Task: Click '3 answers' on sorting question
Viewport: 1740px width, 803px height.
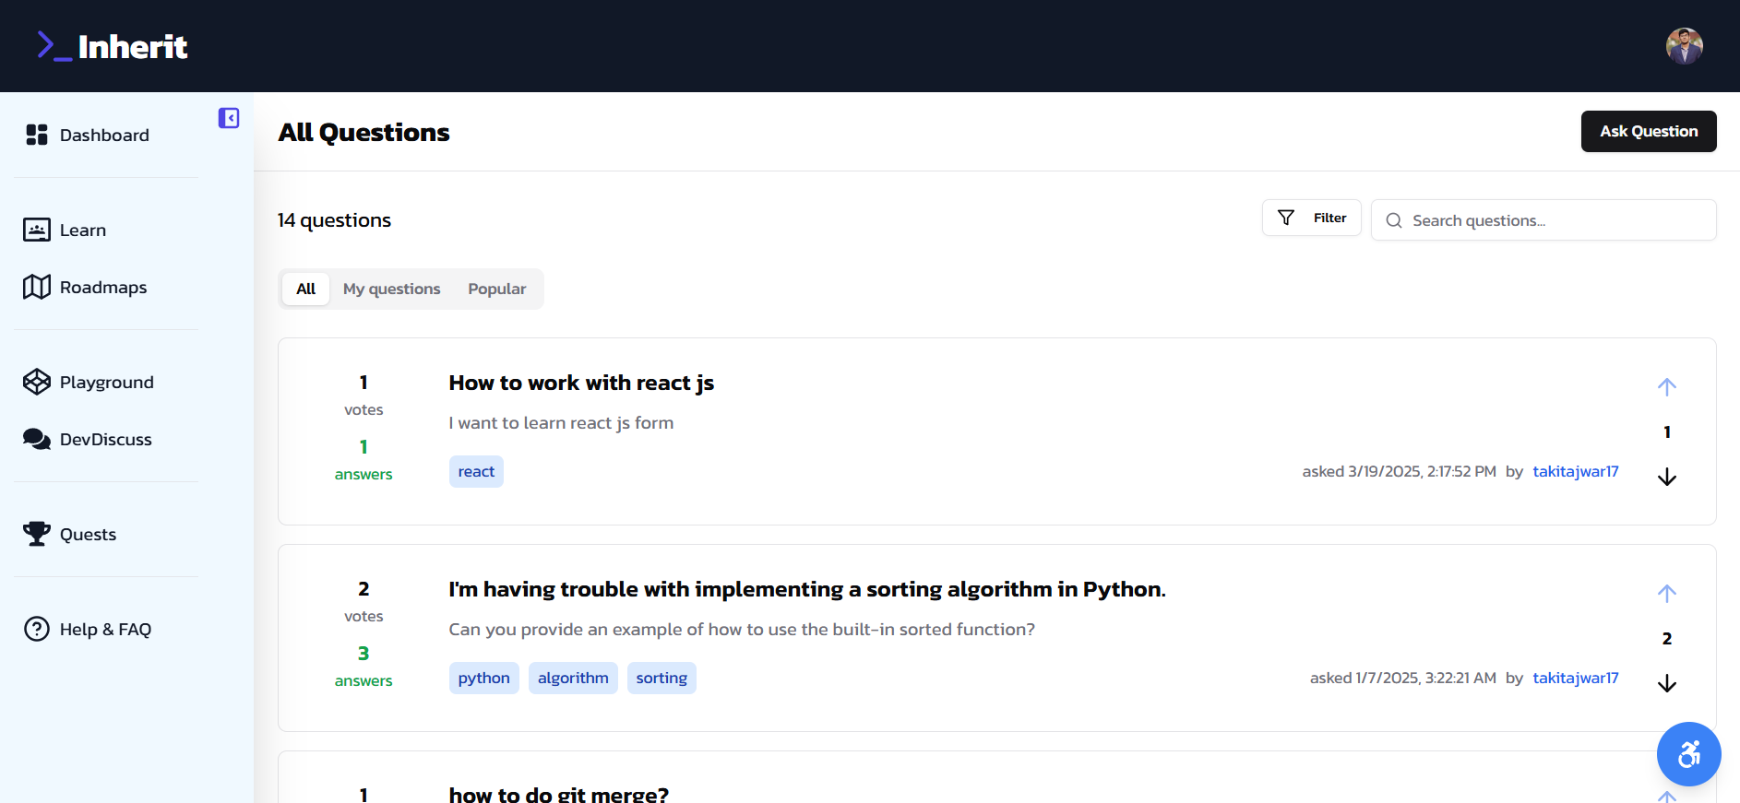Action: 363,666
